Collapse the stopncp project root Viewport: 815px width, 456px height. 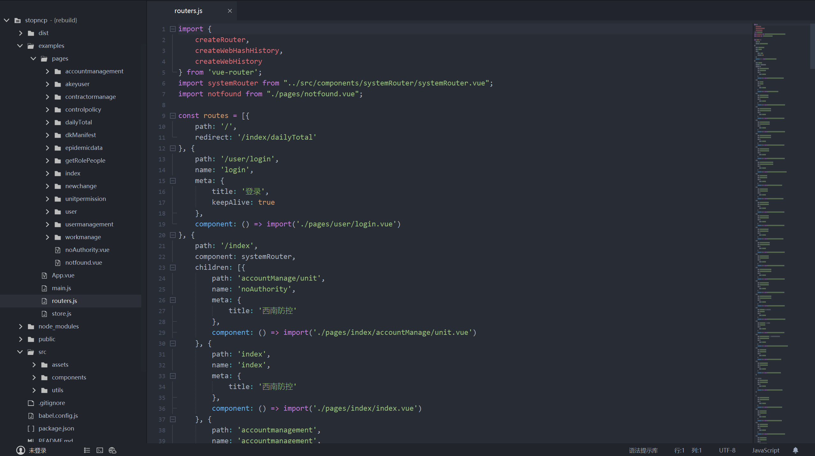point(6,20)
